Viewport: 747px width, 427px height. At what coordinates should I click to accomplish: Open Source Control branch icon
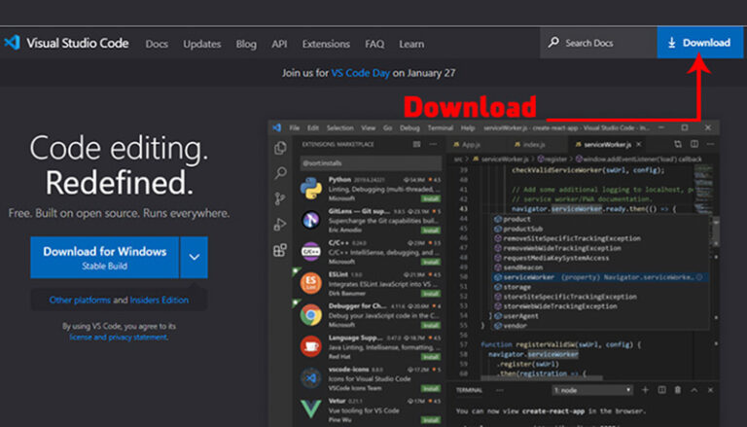pos(280,198)
